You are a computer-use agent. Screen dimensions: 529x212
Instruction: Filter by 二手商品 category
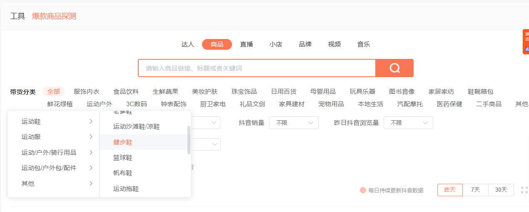[489, 104]
